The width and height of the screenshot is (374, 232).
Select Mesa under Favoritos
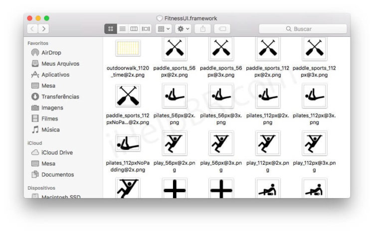[43, 86]
